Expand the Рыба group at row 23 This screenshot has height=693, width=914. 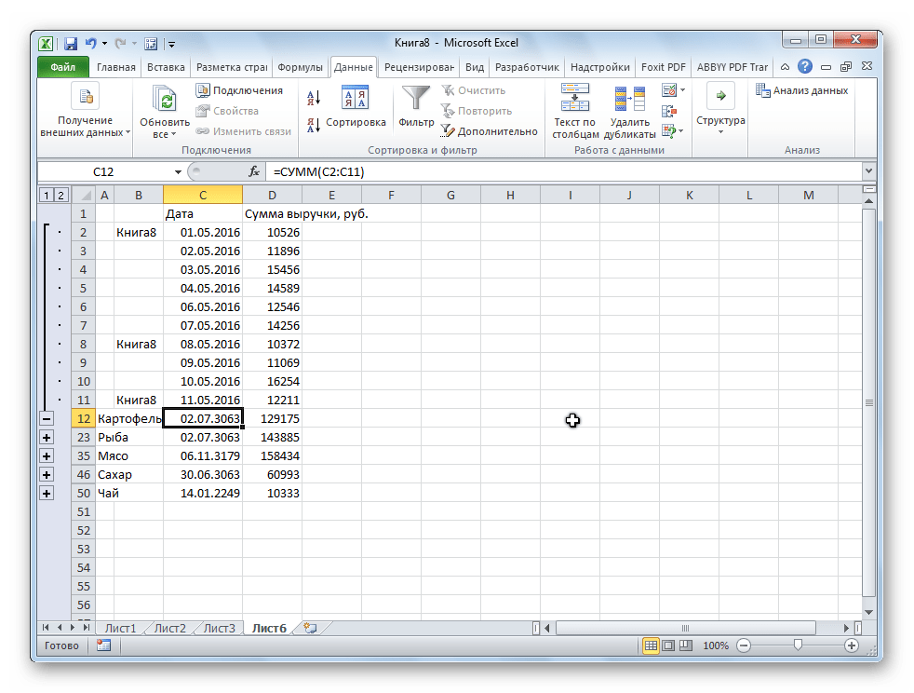[47, 438]
